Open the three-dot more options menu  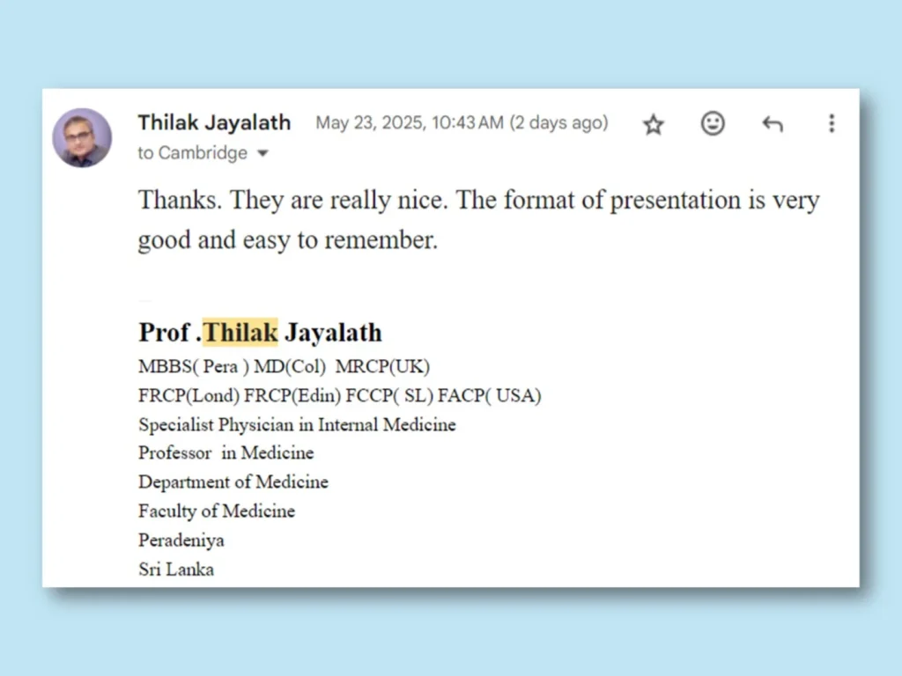pos(832,123)
